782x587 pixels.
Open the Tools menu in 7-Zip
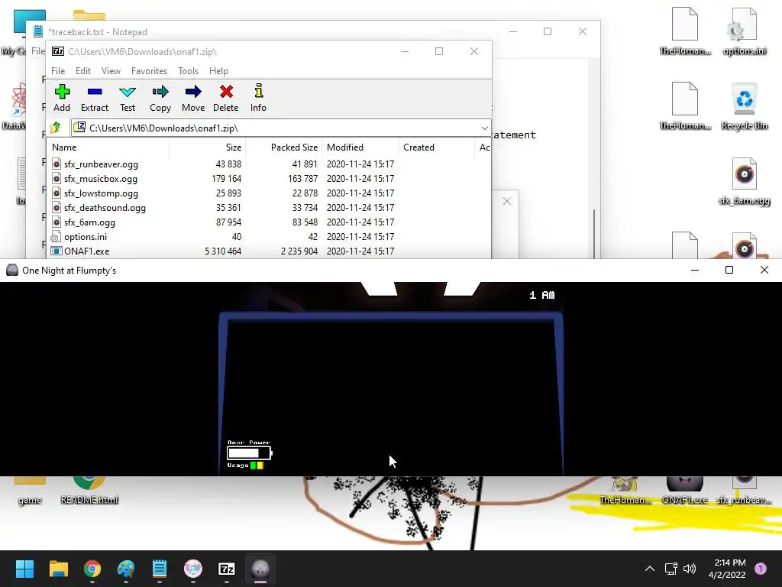188,71
